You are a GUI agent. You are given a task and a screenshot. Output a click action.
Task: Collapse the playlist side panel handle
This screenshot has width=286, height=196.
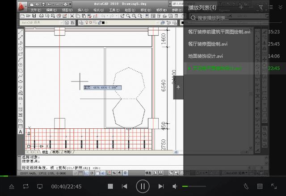pos(178,88)
